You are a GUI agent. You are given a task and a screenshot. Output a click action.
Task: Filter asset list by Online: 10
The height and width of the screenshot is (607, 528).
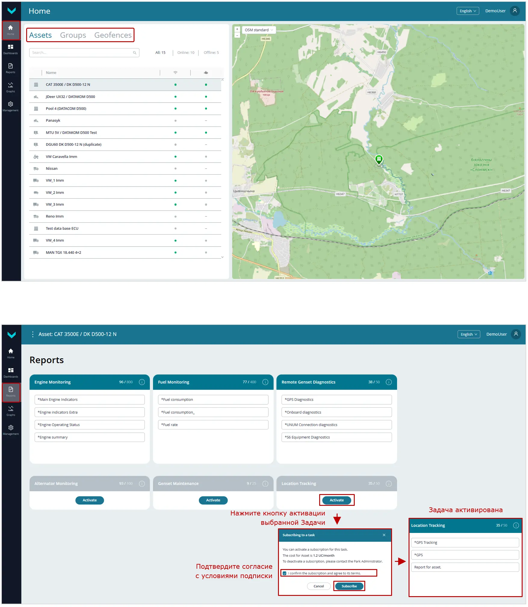tap(186, 53)
